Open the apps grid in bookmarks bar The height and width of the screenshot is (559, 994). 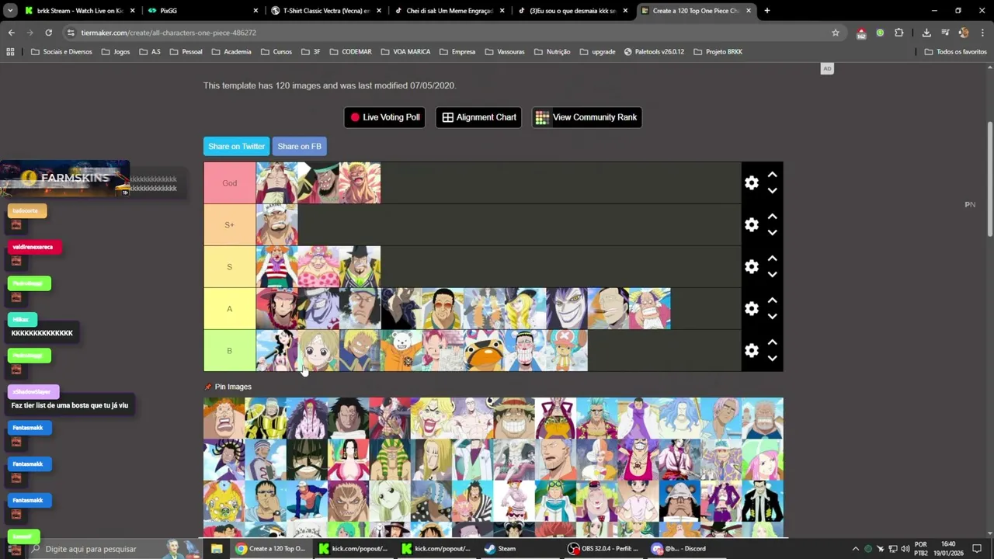pyautogui.click(x=10, y=52)
